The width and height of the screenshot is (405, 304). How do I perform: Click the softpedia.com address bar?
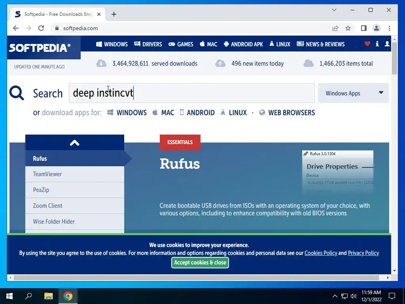(191, 28)
